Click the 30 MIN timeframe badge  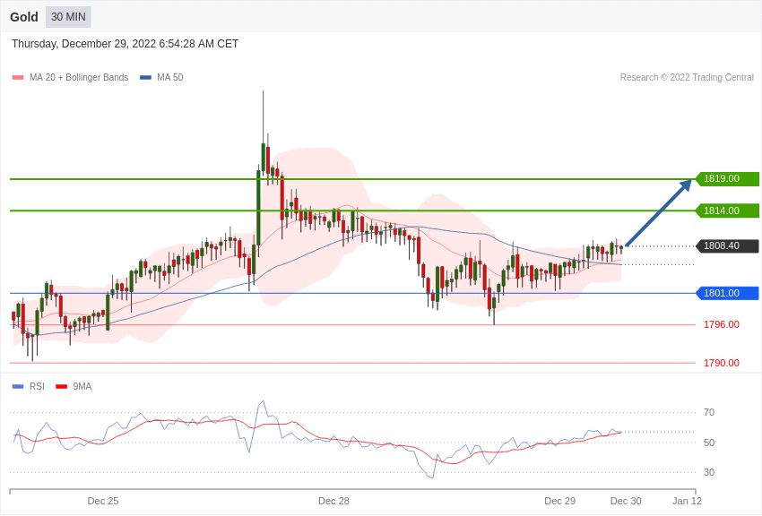pyautogui.click(x=68, y=17)
